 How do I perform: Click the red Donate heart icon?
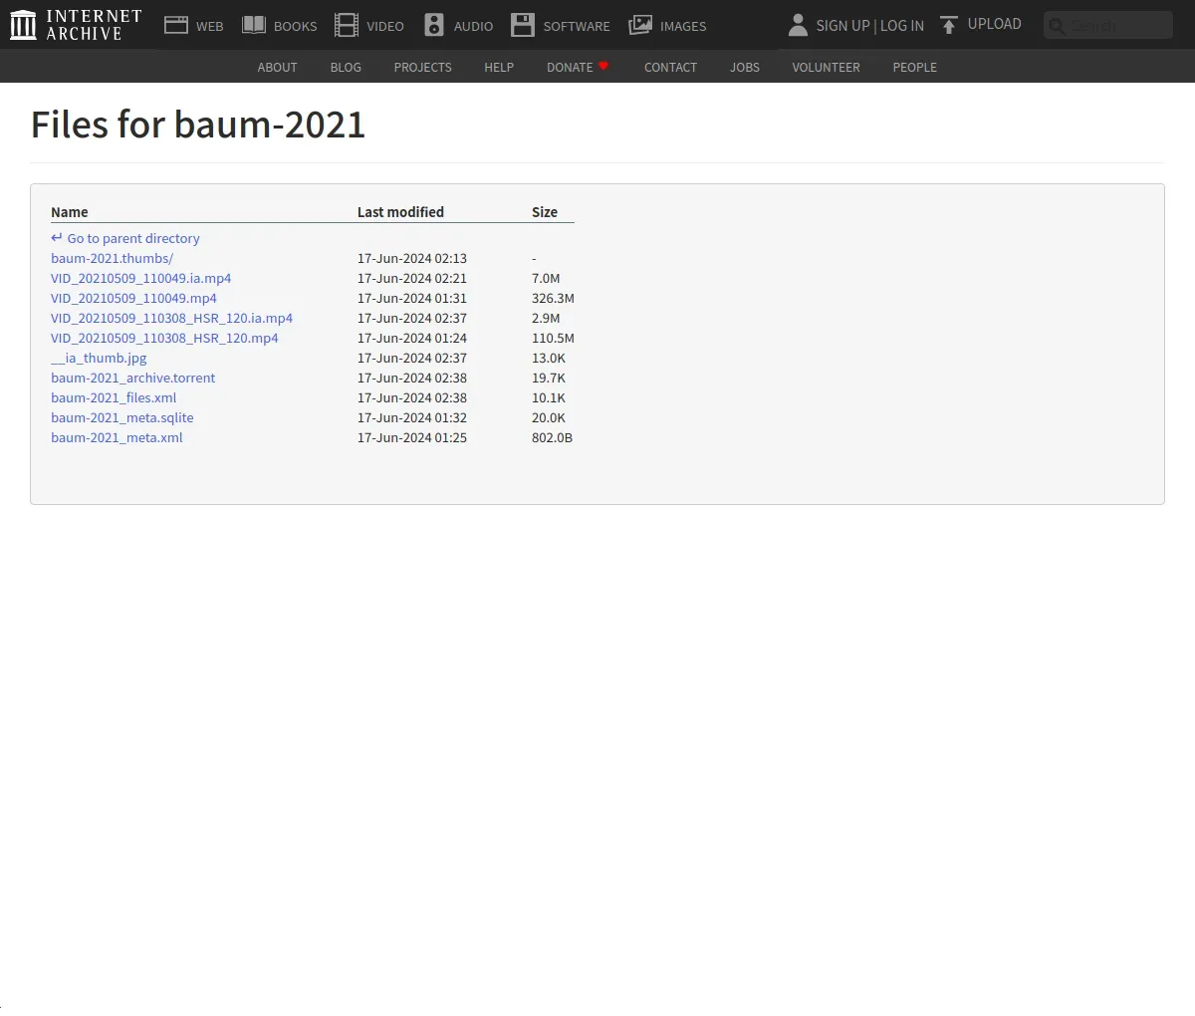603,66
